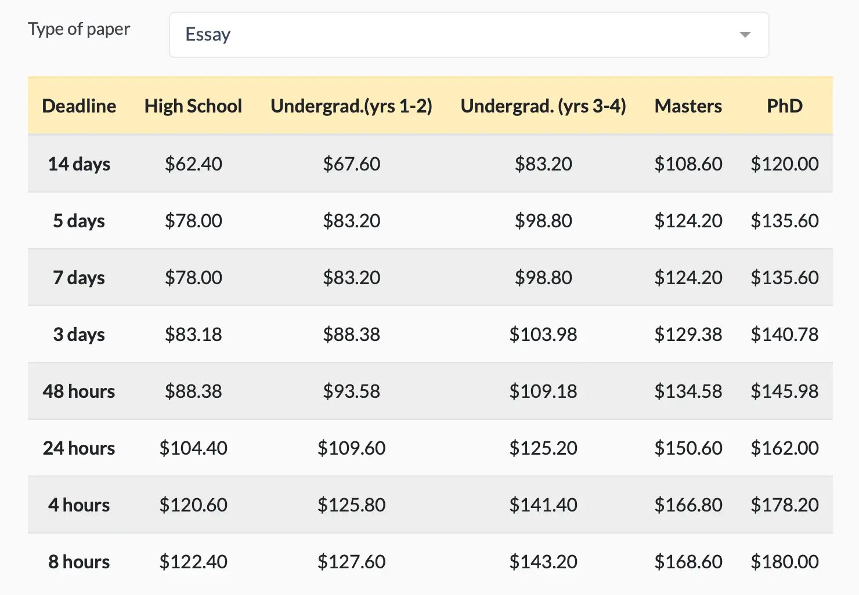Click the $150.60 Masters 24 hours price
This screenshot has width=859, height=595.
[x=688, y=448]
